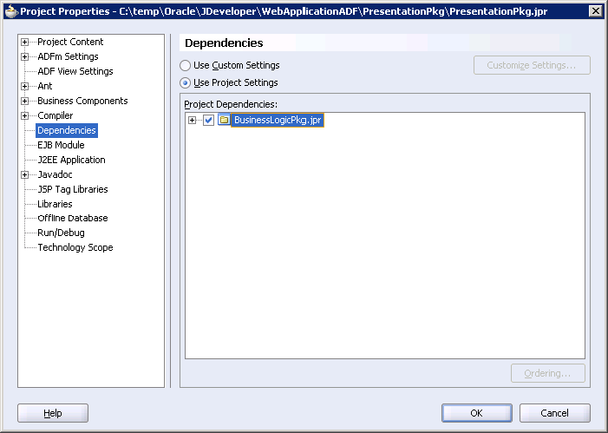Viewport: 608px width, 433px height.
Task: Select the Ant category
Action: (45, 86)
